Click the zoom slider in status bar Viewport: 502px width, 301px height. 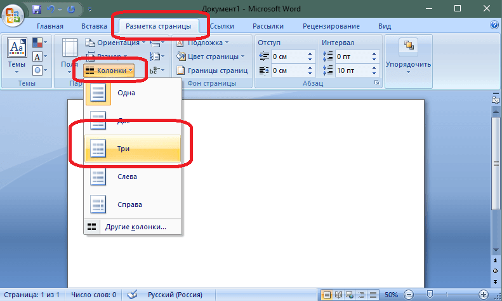coord(430,295)
